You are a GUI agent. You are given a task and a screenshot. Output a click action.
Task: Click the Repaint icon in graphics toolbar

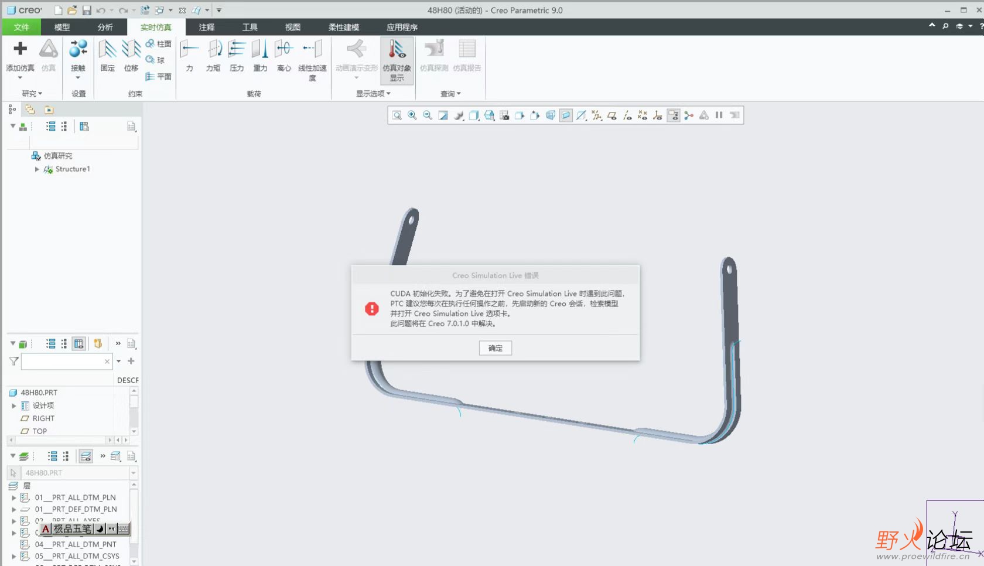point(443,115)
